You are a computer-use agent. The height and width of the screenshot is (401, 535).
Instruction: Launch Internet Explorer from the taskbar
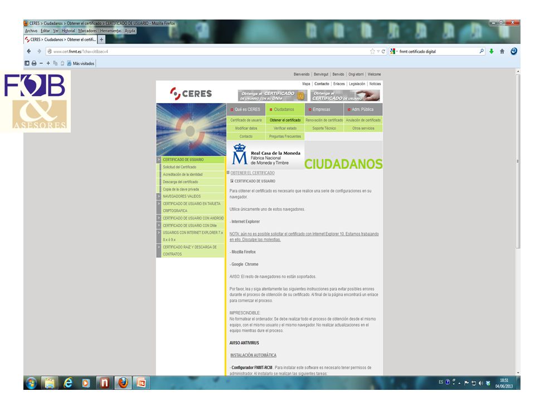pos(68,383)
